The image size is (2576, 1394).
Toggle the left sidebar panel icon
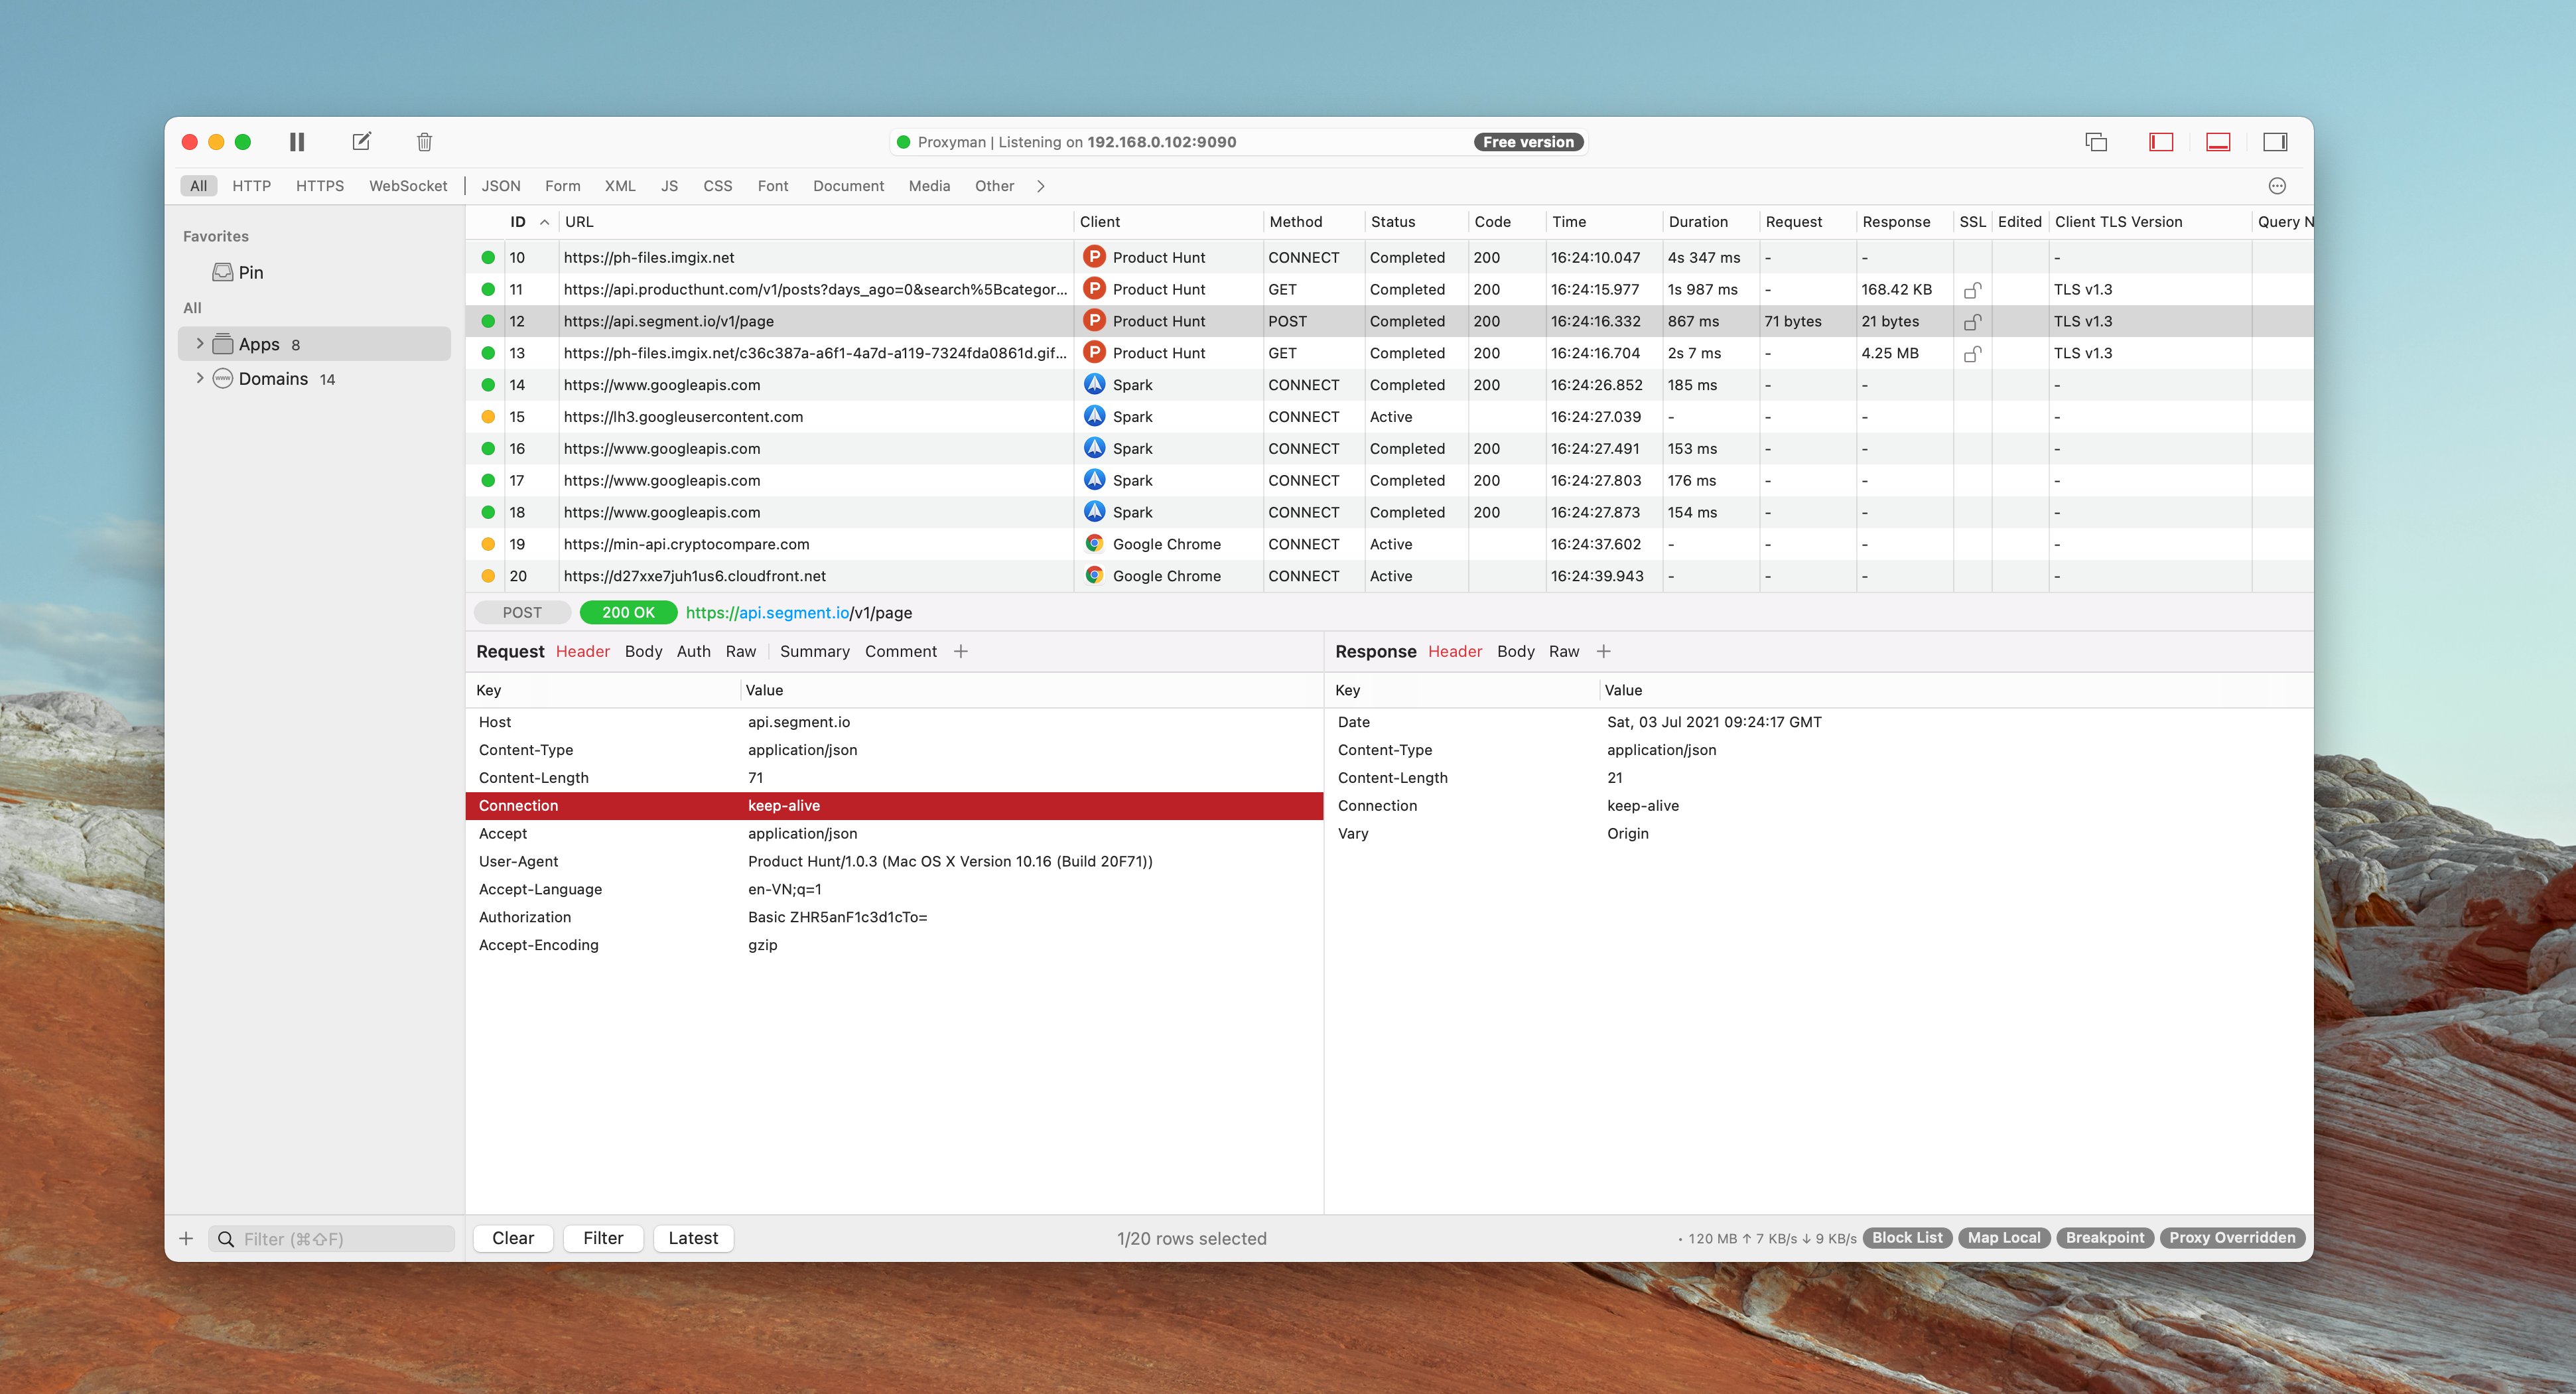(2161, 142)
